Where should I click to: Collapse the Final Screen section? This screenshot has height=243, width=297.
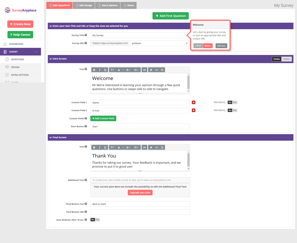(50, 138)
